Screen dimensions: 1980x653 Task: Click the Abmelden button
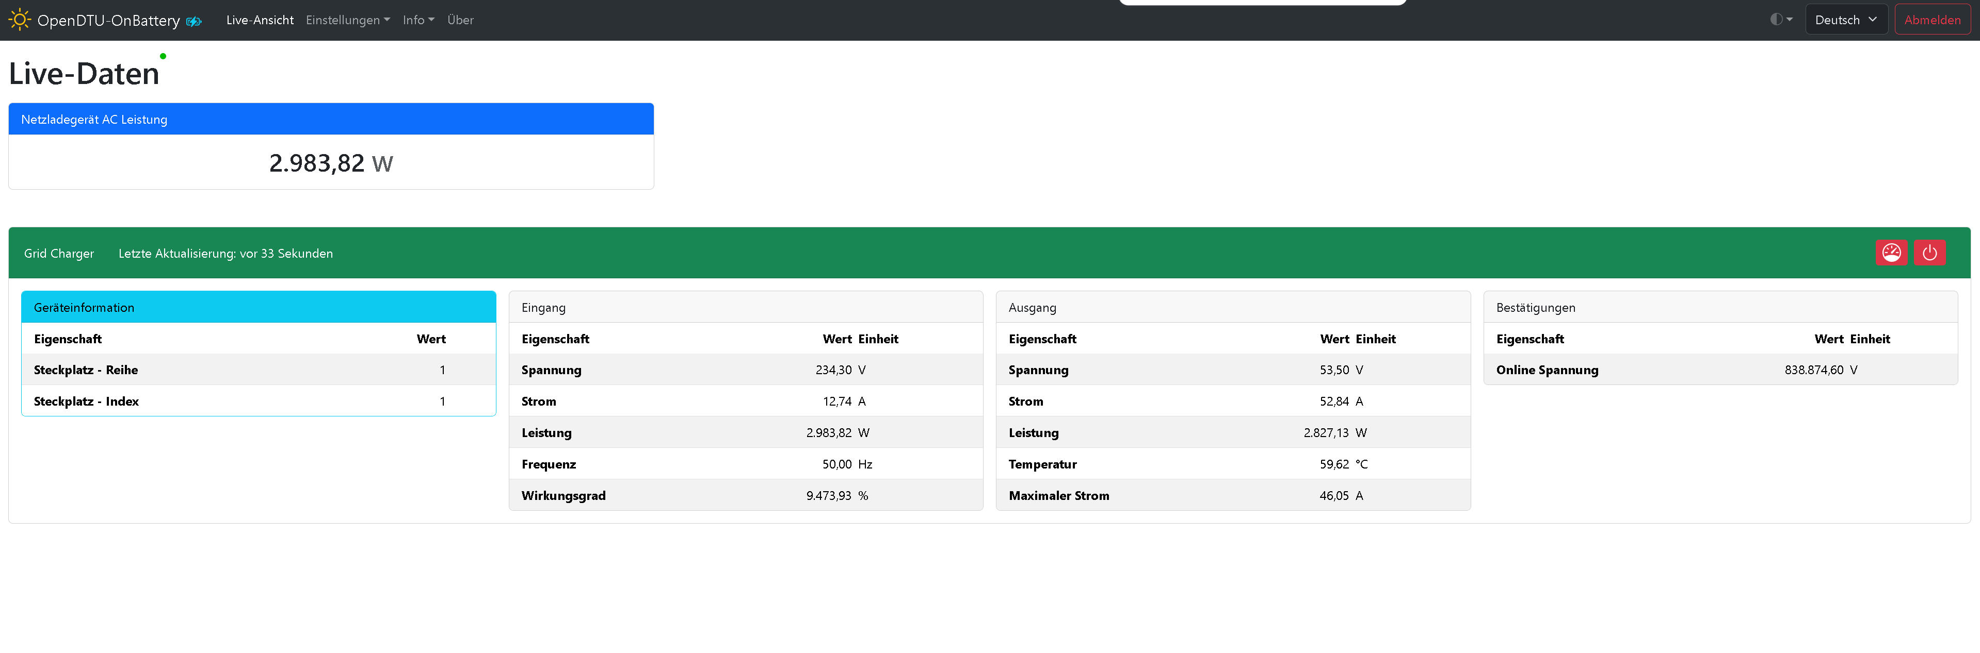pyautogui.click(x=1933, y=20)
